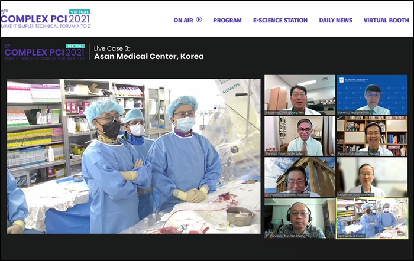Click the COMPLEX PCI logo inside video

45,52
